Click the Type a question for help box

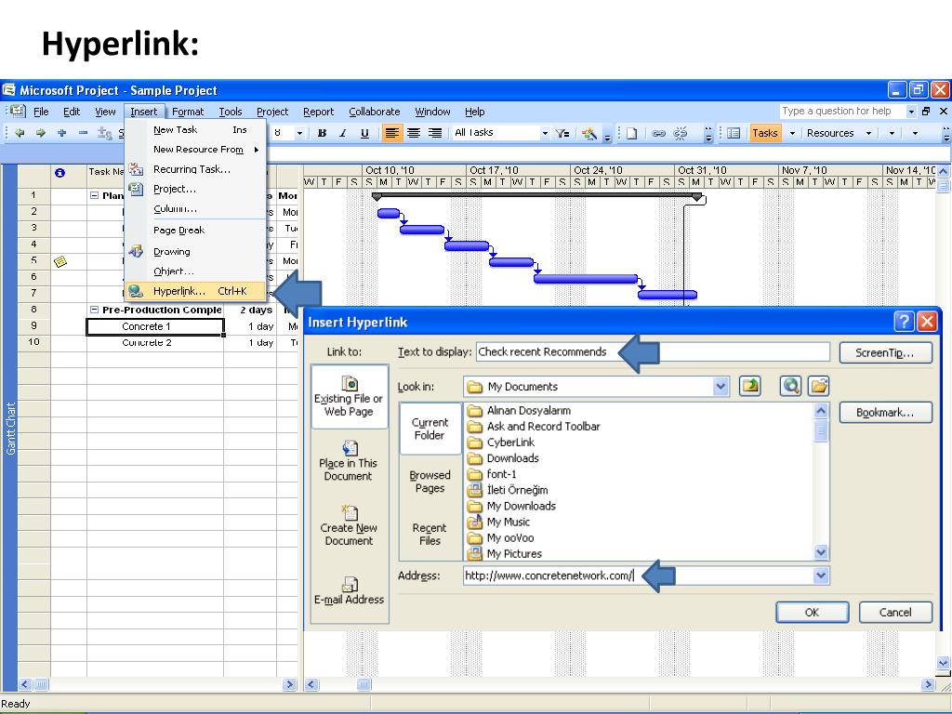(842, 112)
